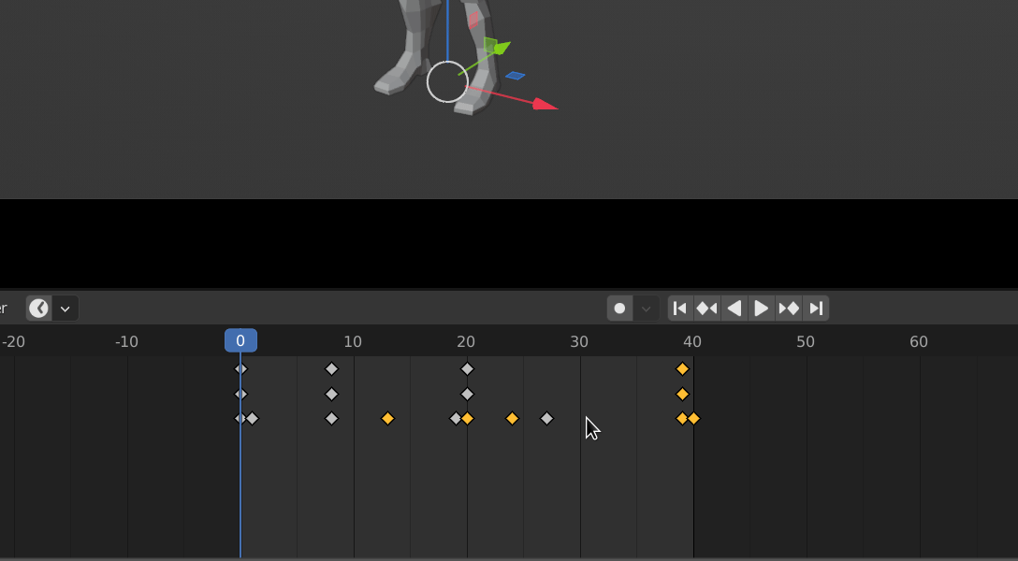1018x561 pixels.
Task: Click the red plane handle of the gizmo
Action: [x=473, y=20]
